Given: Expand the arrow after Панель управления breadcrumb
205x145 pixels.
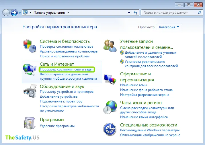Looking at the screenshot, I should 68,13.
